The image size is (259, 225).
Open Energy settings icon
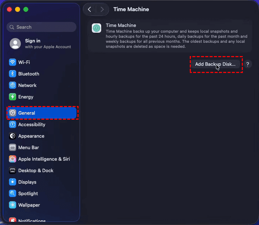(x=13, y=97)
